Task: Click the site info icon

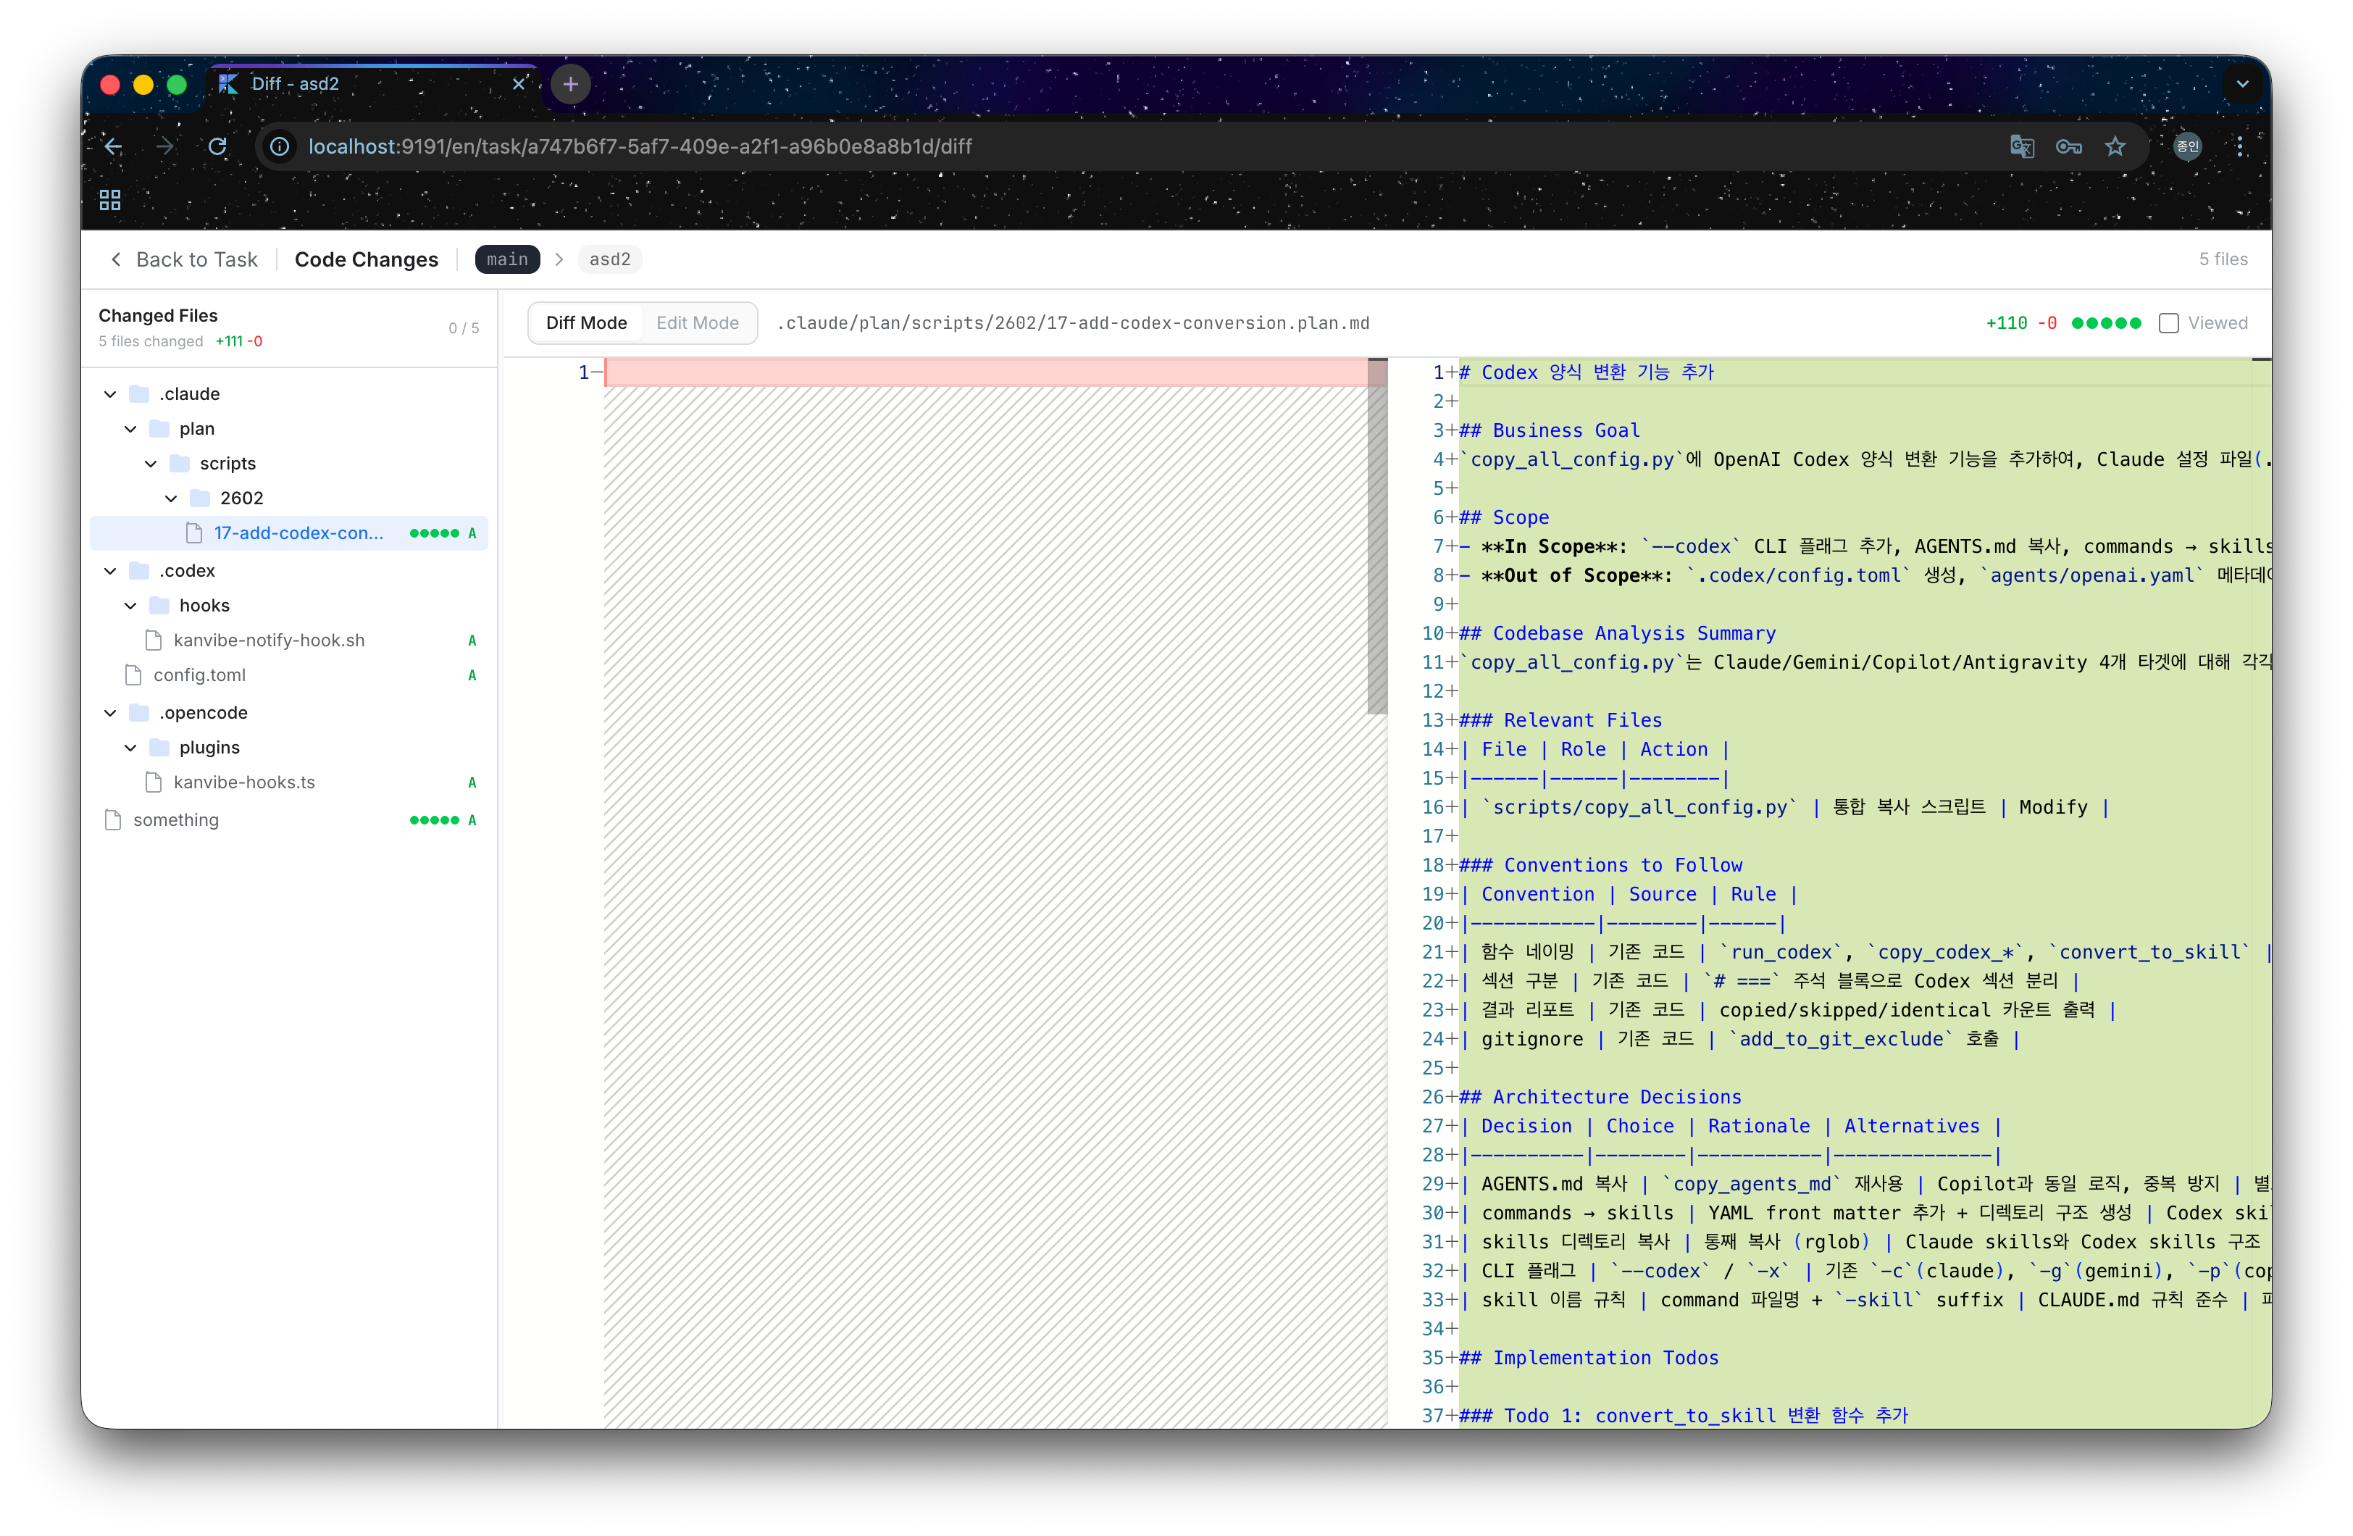Action: click(x=280, y=146)
